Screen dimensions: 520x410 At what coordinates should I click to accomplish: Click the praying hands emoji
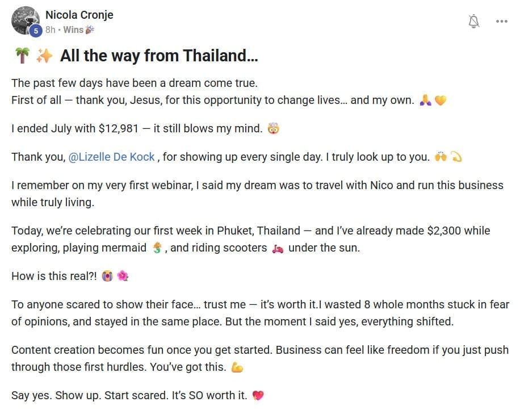coord(426,100)
